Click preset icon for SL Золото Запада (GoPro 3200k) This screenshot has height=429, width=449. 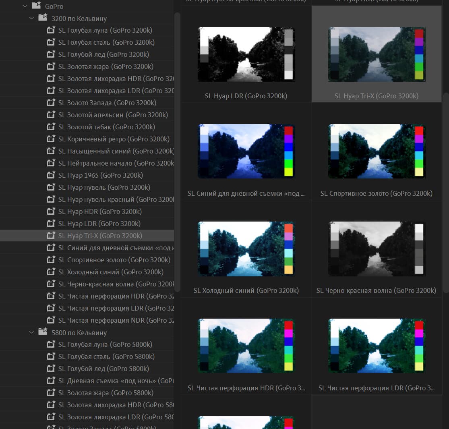click(51, 102)
